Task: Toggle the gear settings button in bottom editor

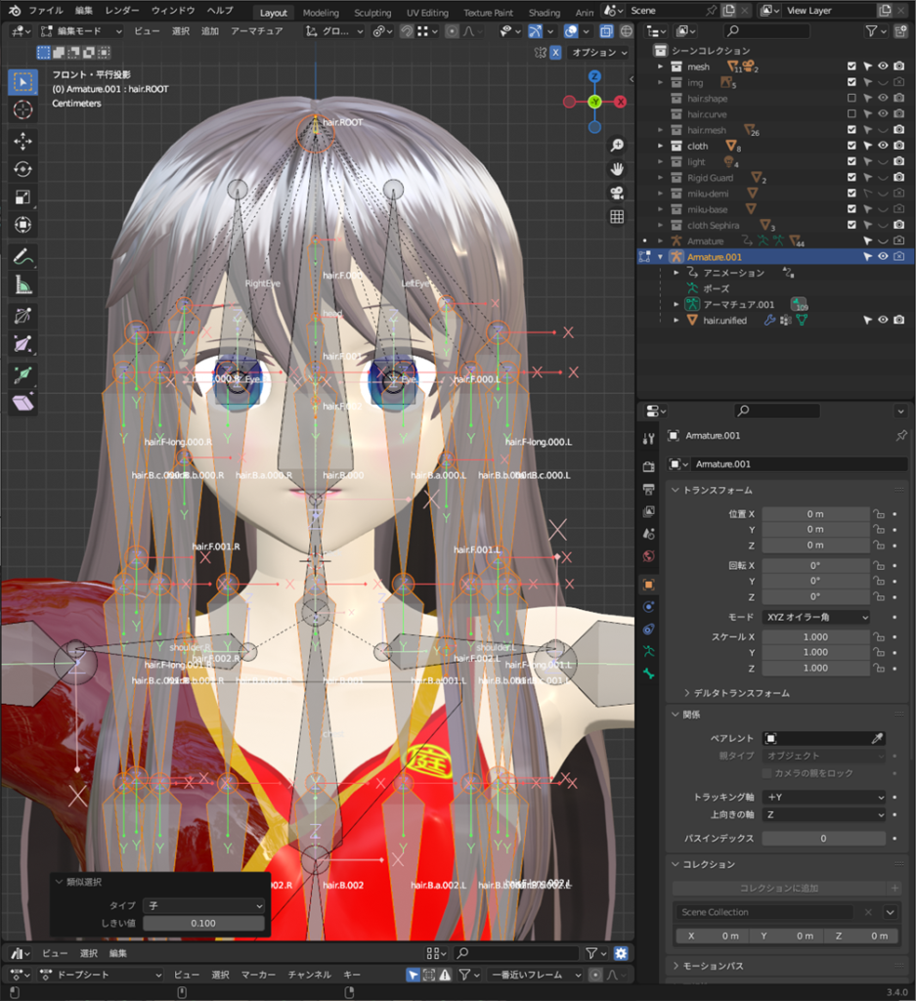Action: [x=621, y=953]
